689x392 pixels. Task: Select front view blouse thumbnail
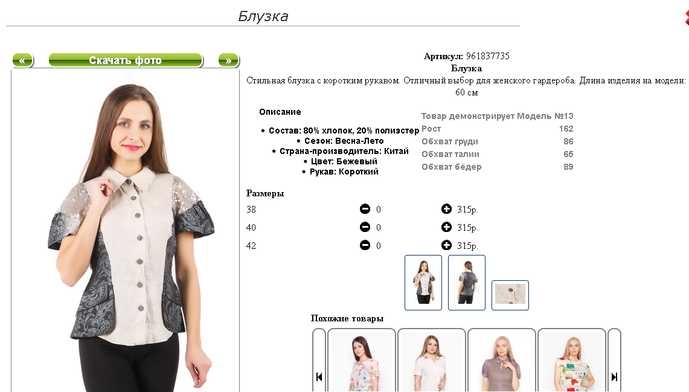pos(423,283)
